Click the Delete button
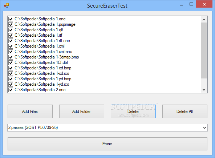Viewport: 215px width, 158px height. (133, 112)
